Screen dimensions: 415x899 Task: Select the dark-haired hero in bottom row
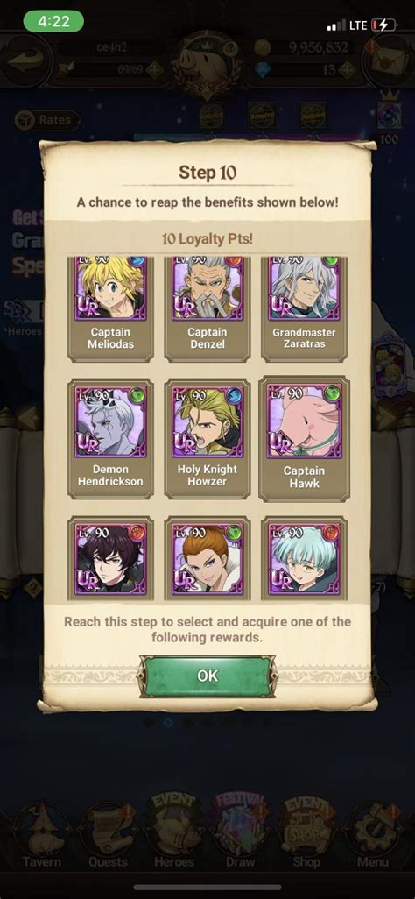coord(110,557)
